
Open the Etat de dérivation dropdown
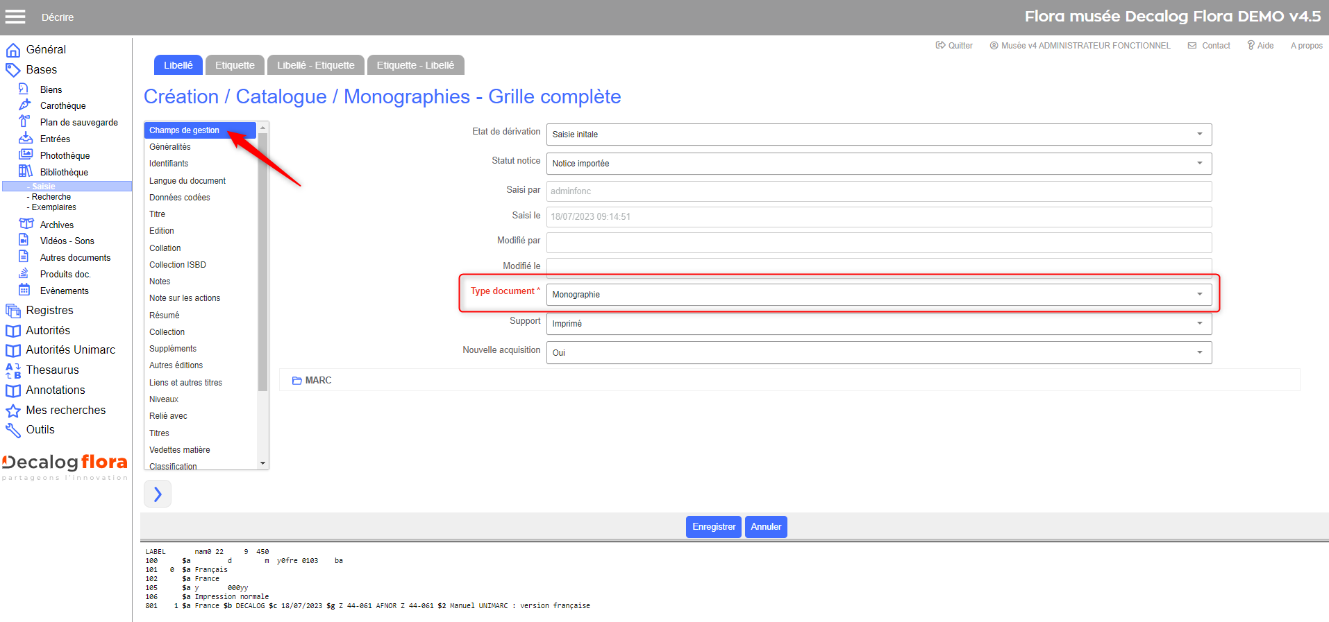[878, 135]
